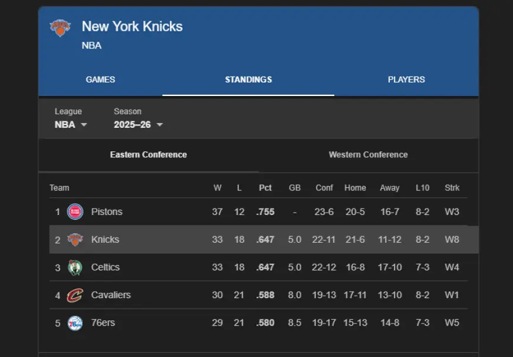Click the New York Knicks header logo

[60, 27]
